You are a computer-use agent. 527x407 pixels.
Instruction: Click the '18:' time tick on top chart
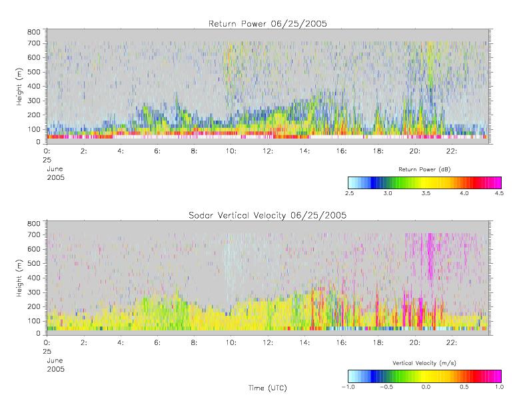[378, 151]
